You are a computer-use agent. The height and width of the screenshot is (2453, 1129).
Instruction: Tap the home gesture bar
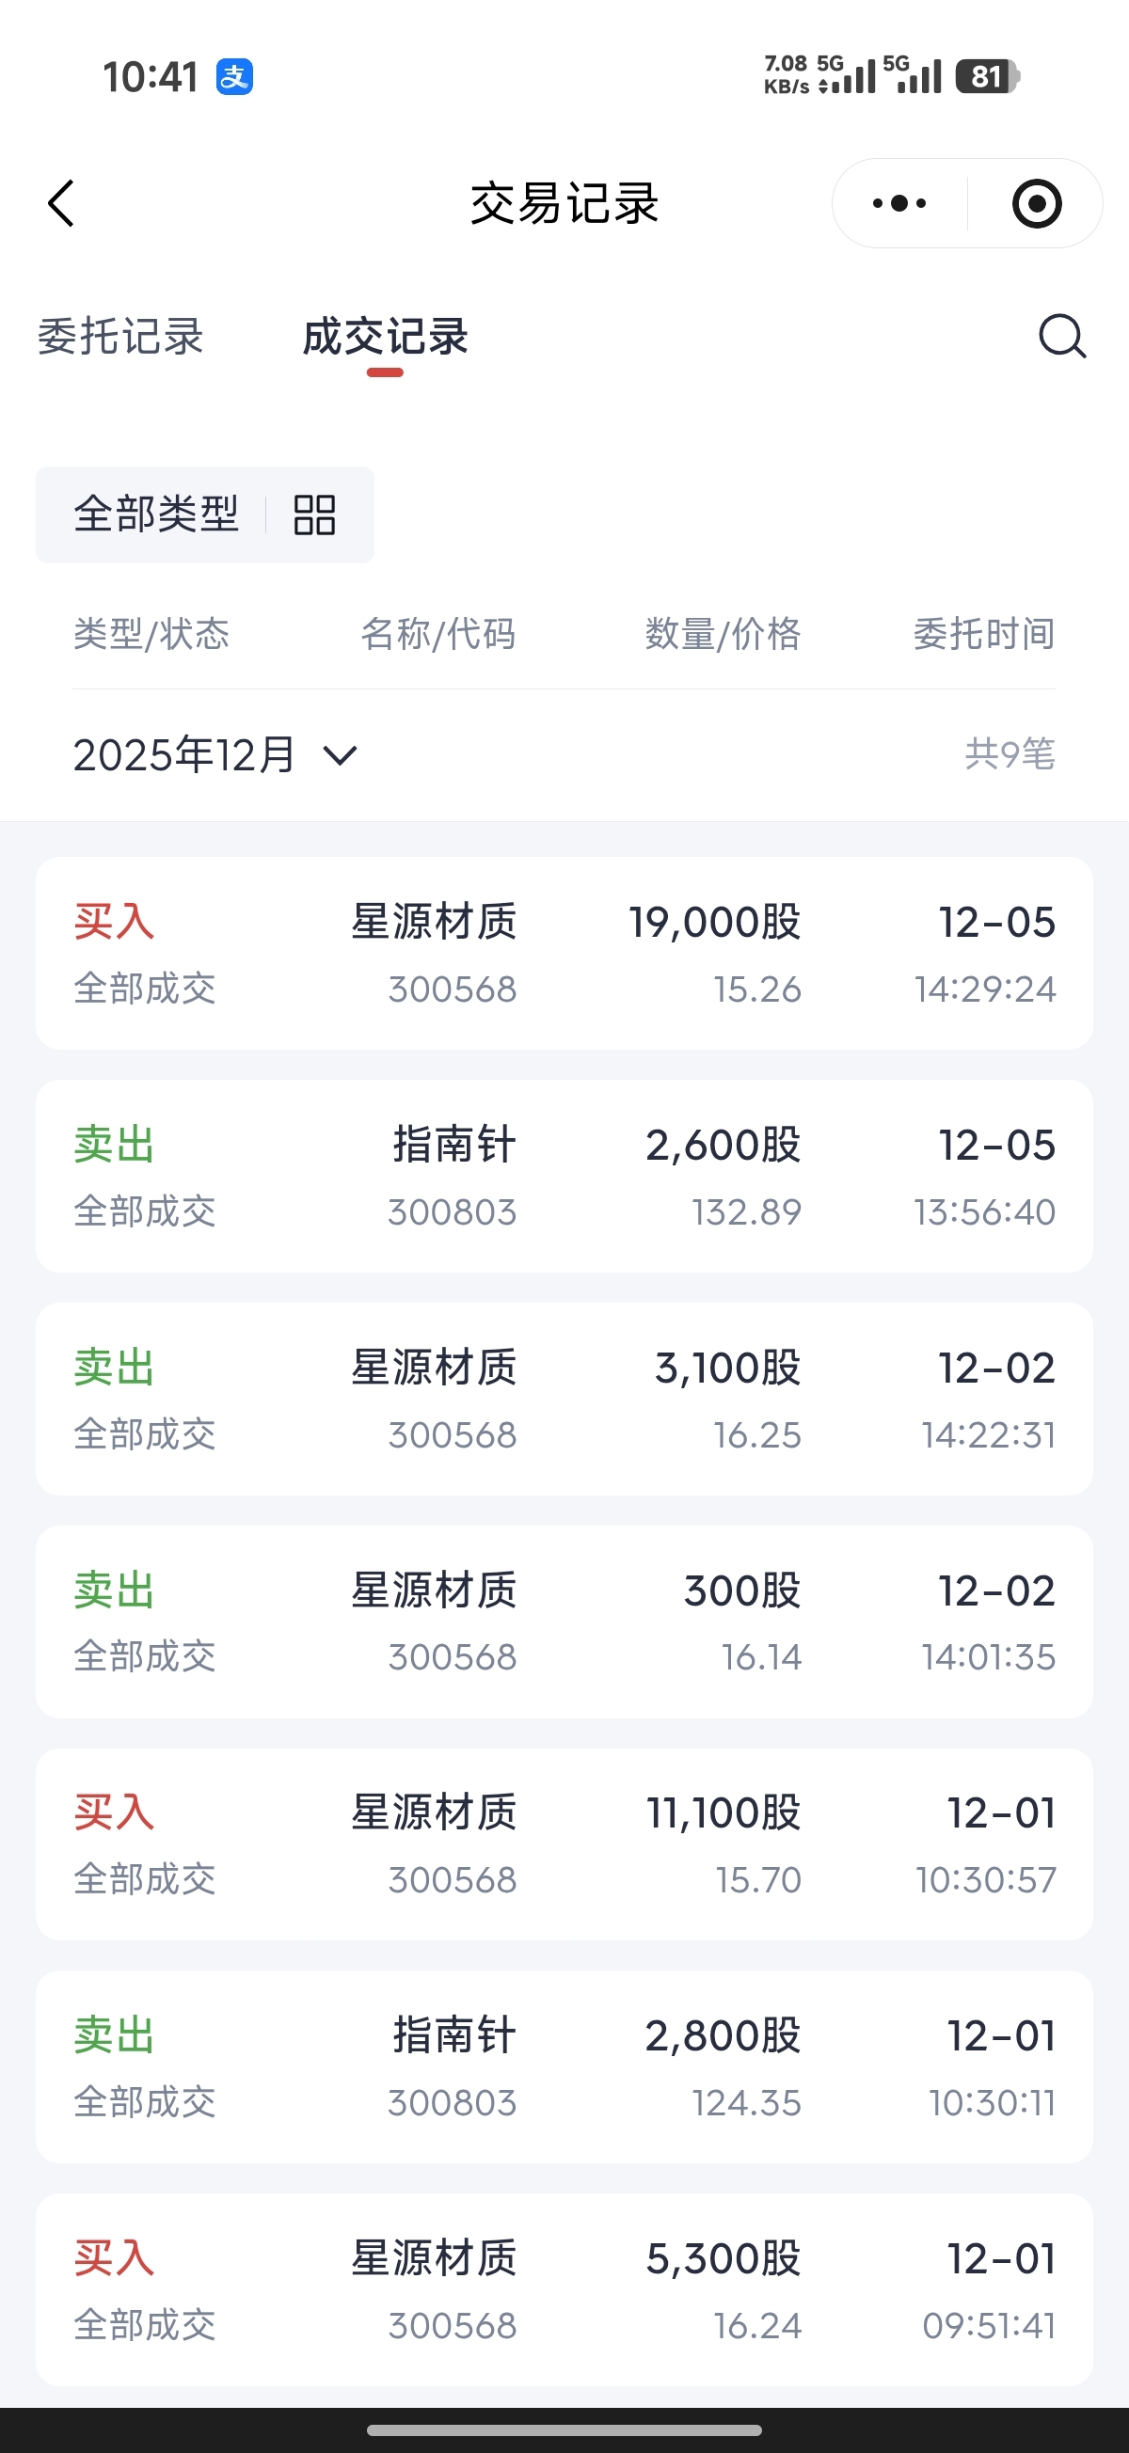(564, 2430)
